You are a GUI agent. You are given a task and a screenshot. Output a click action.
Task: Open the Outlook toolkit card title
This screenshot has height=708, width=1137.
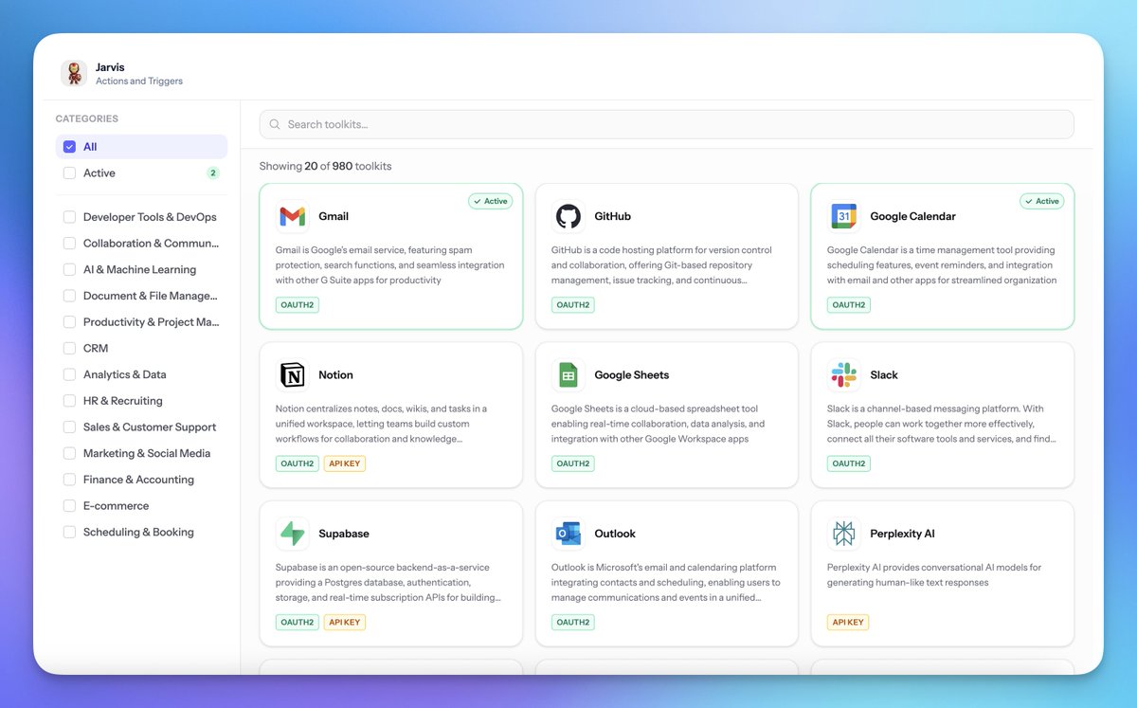click(615, 534)
